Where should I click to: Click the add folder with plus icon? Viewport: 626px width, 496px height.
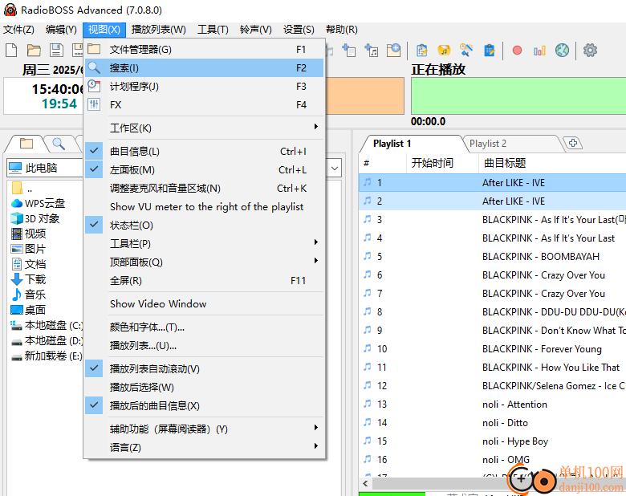(393, 51)
